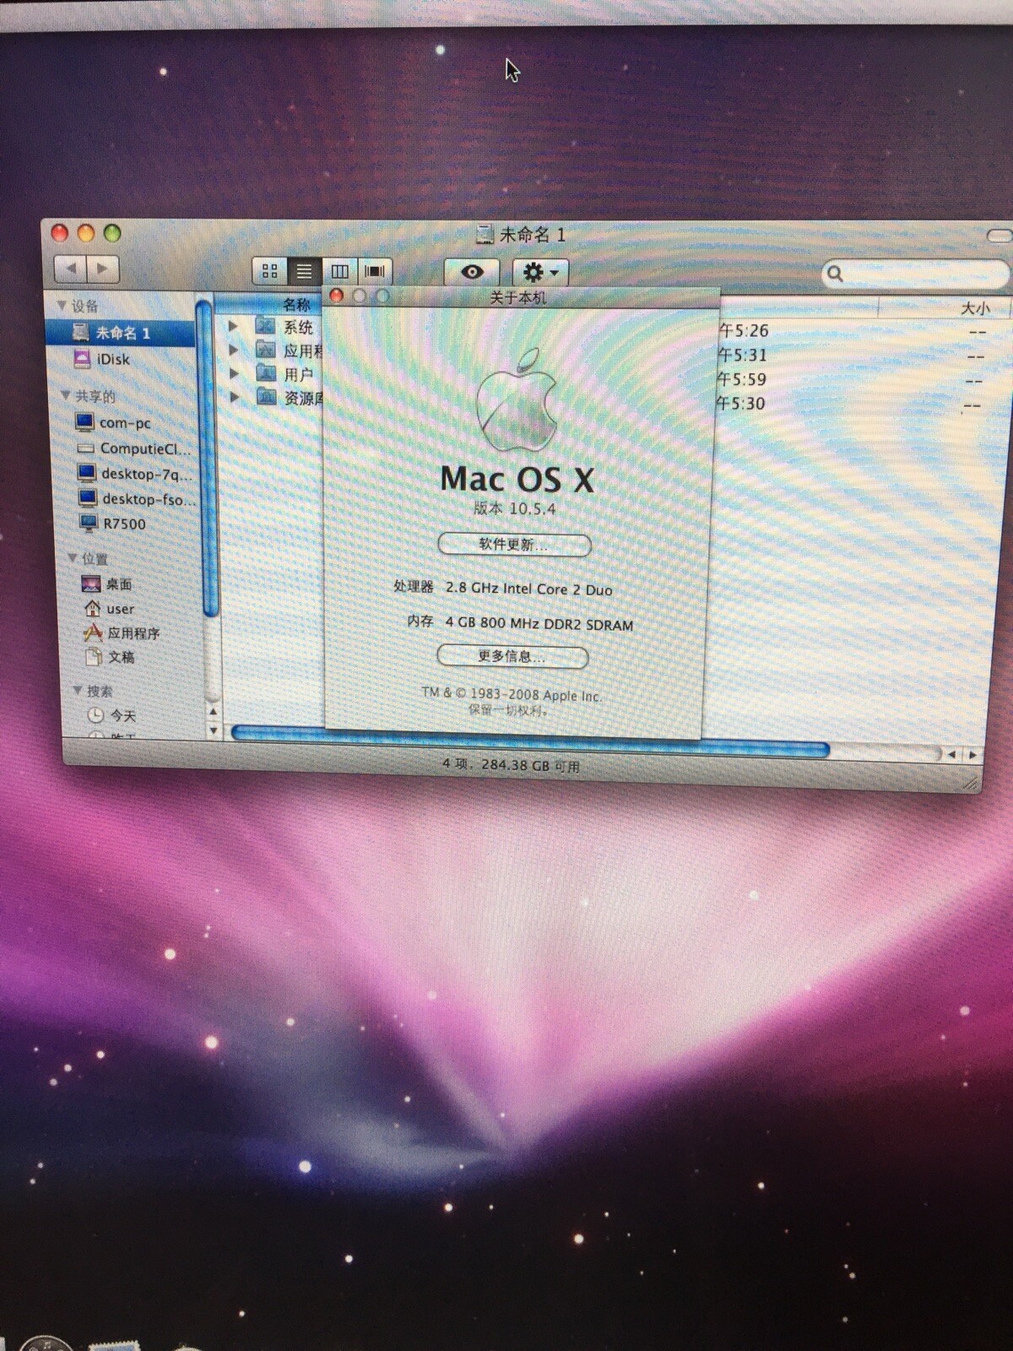Click 软件更新… in About This Mac

point(514,545)
